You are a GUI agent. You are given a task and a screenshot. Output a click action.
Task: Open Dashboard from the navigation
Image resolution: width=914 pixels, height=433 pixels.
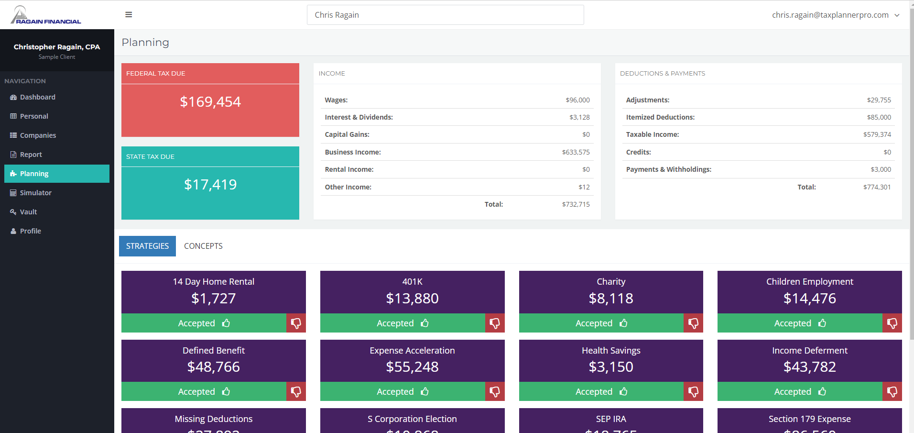click(57, 97)
